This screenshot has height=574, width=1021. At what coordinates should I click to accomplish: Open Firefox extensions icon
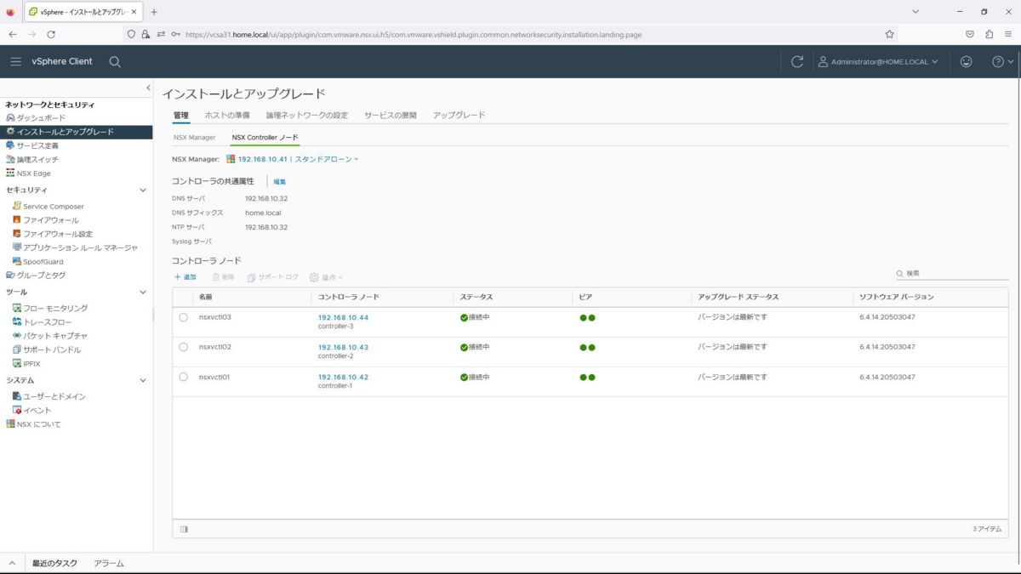(989, 34)
